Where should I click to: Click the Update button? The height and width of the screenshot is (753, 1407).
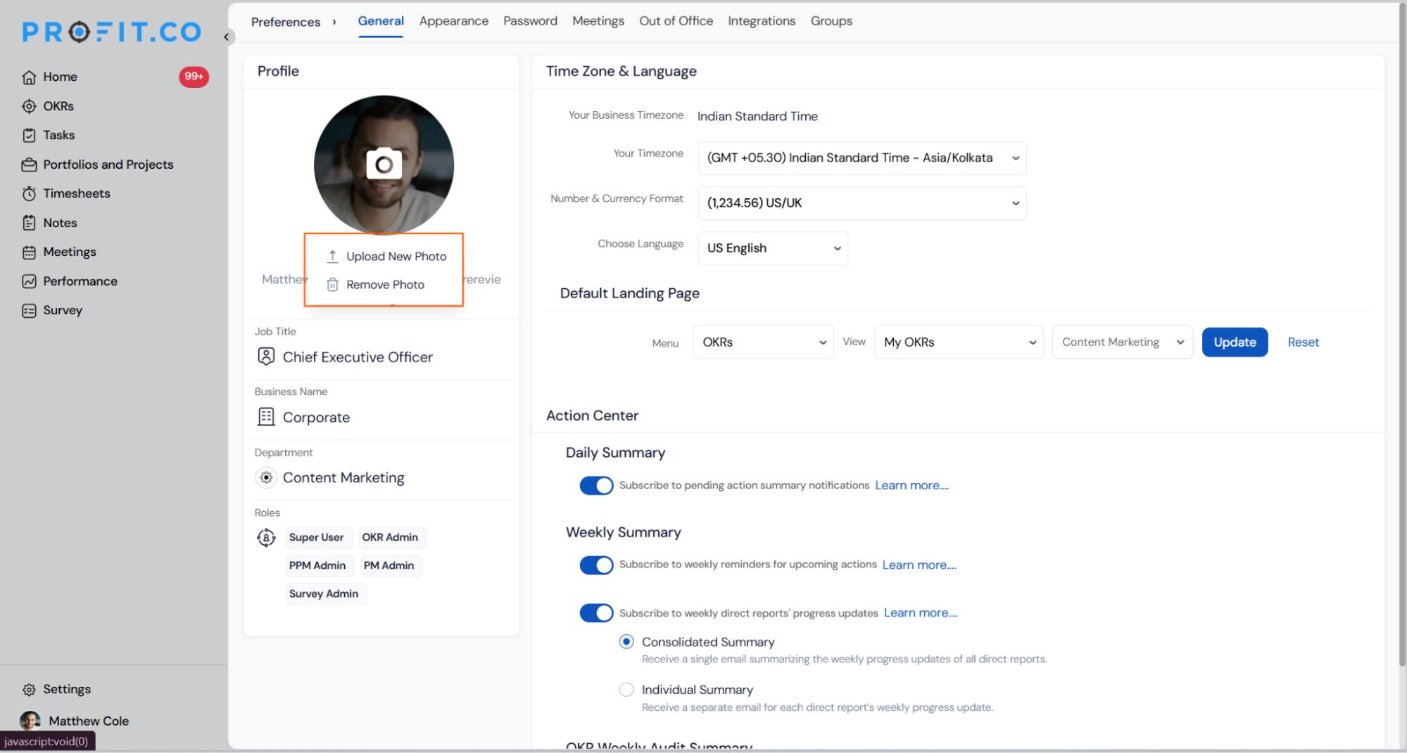[1235, 342]
